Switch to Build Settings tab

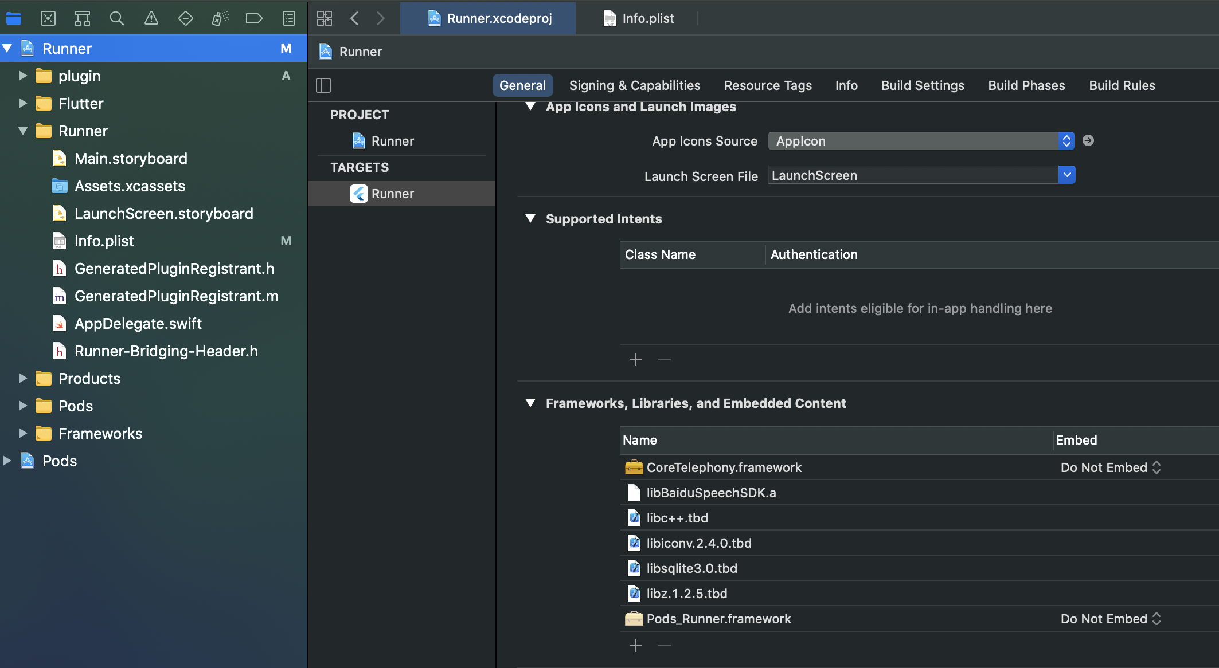tap(923, 85)
